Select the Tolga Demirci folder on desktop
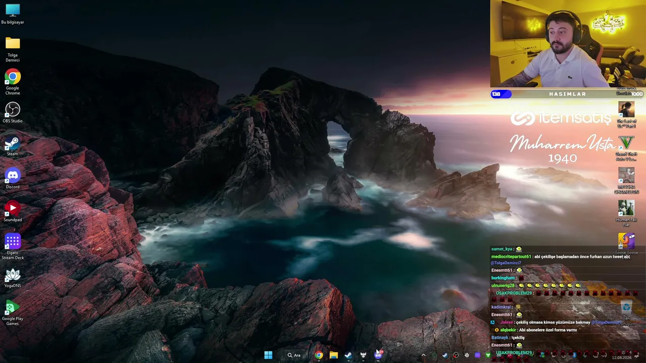Screen dimensions: 646x363 (x=13, y=49)
